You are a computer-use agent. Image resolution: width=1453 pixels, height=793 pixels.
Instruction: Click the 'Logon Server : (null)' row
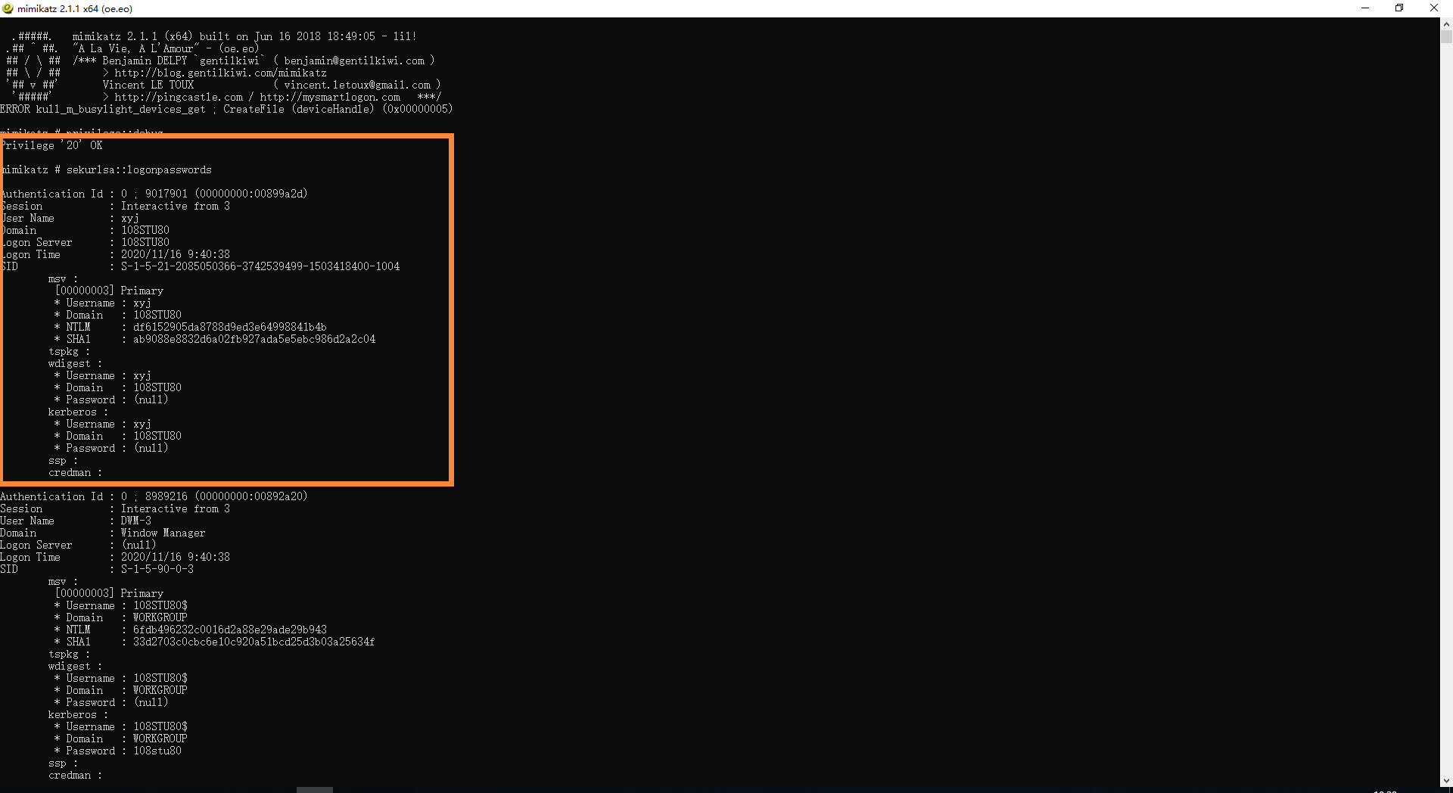tap(78, 545)
